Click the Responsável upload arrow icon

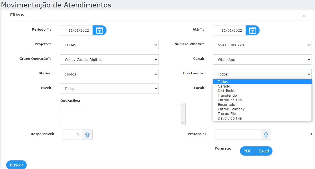87,135
